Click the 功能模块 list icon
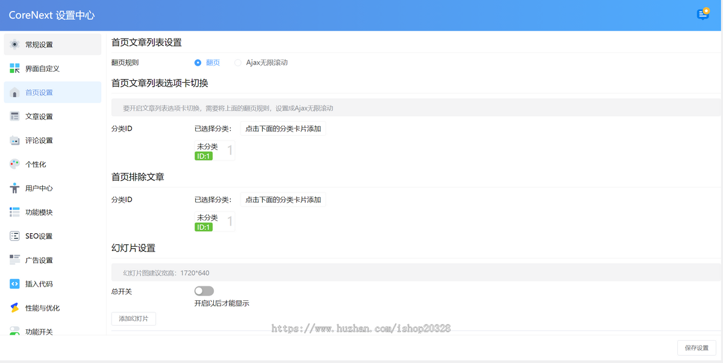Viewport: 723px width, 363px height. (x=15, y=212)
